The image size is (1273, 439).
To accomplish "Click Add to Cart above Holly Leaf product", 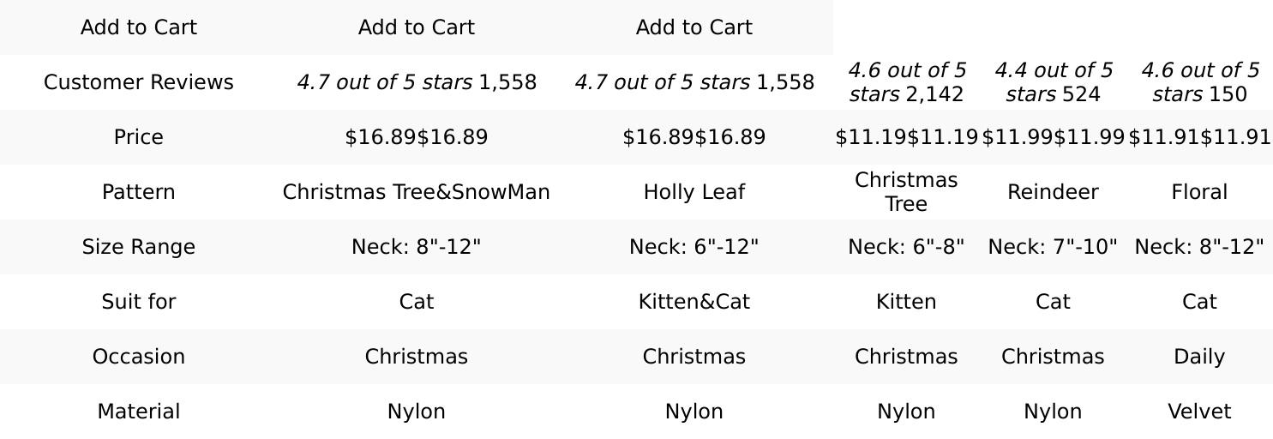I will [694, 27].
